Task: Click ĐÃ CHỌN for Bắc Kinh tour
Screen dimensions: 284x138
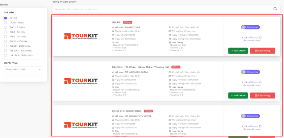Action: click(238, 96)
